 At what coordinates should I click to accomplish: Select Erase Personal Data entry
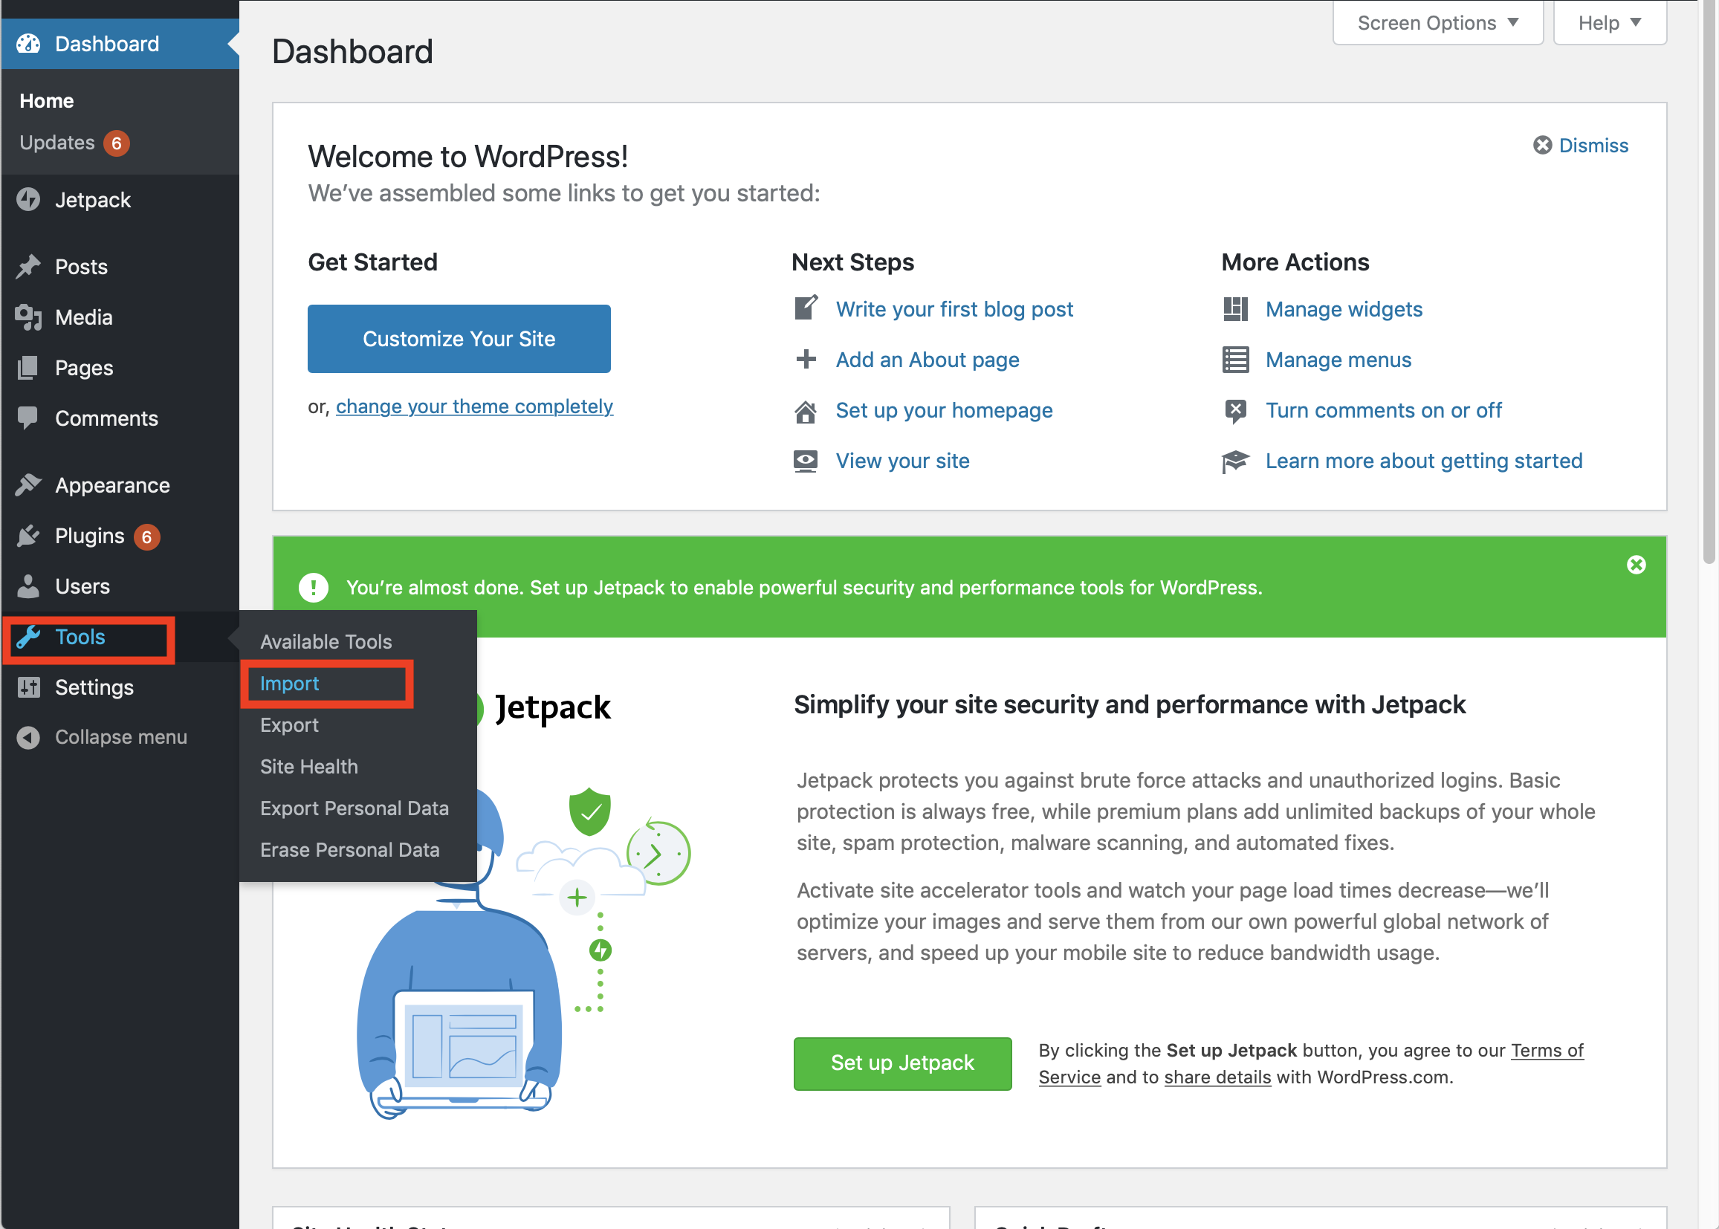(350, 850)
